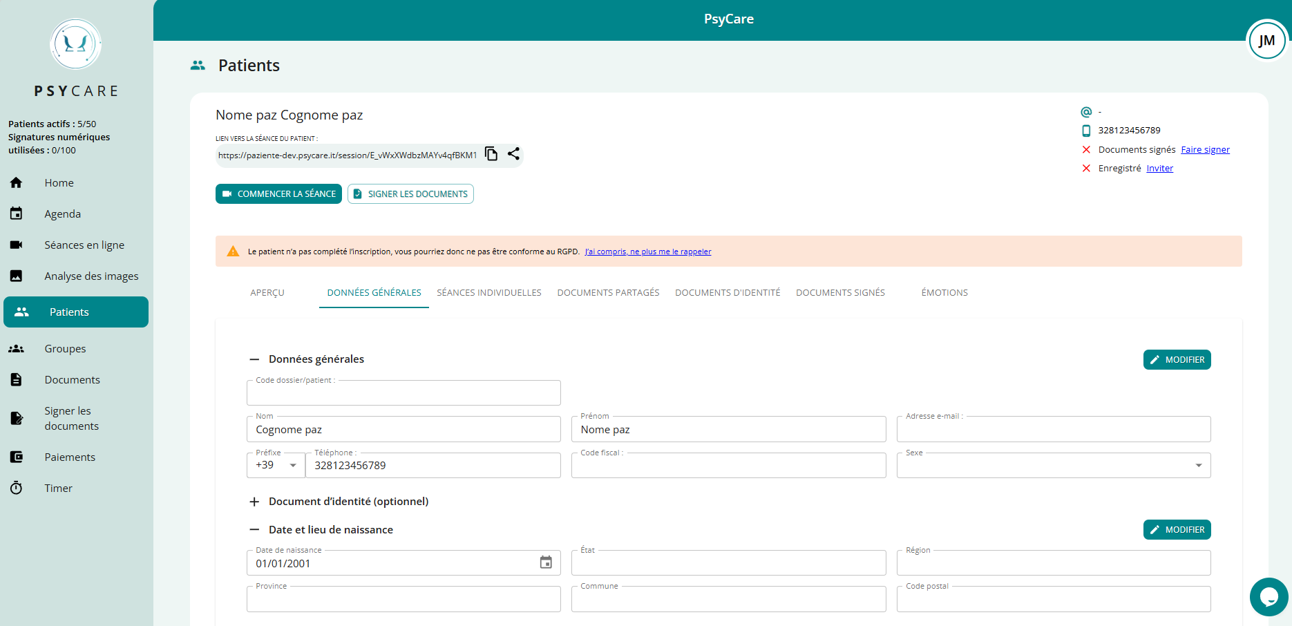
Task: Click the Code dossier/patient field
Action: (403, 392)
